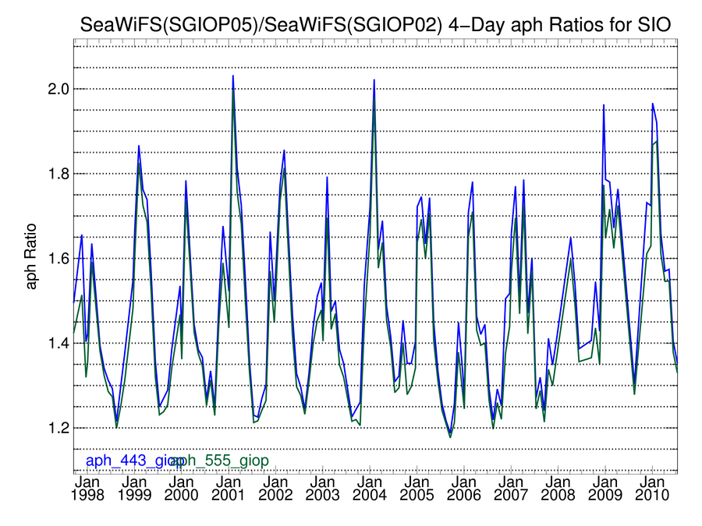
Task: Click the 2.0 y-axis tick value
Action: click(x=58, y=89)
